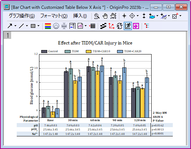The height and width of the screenshot is (149, 191).
Task: Click the 60 min column label
Action: coord(95,120)
